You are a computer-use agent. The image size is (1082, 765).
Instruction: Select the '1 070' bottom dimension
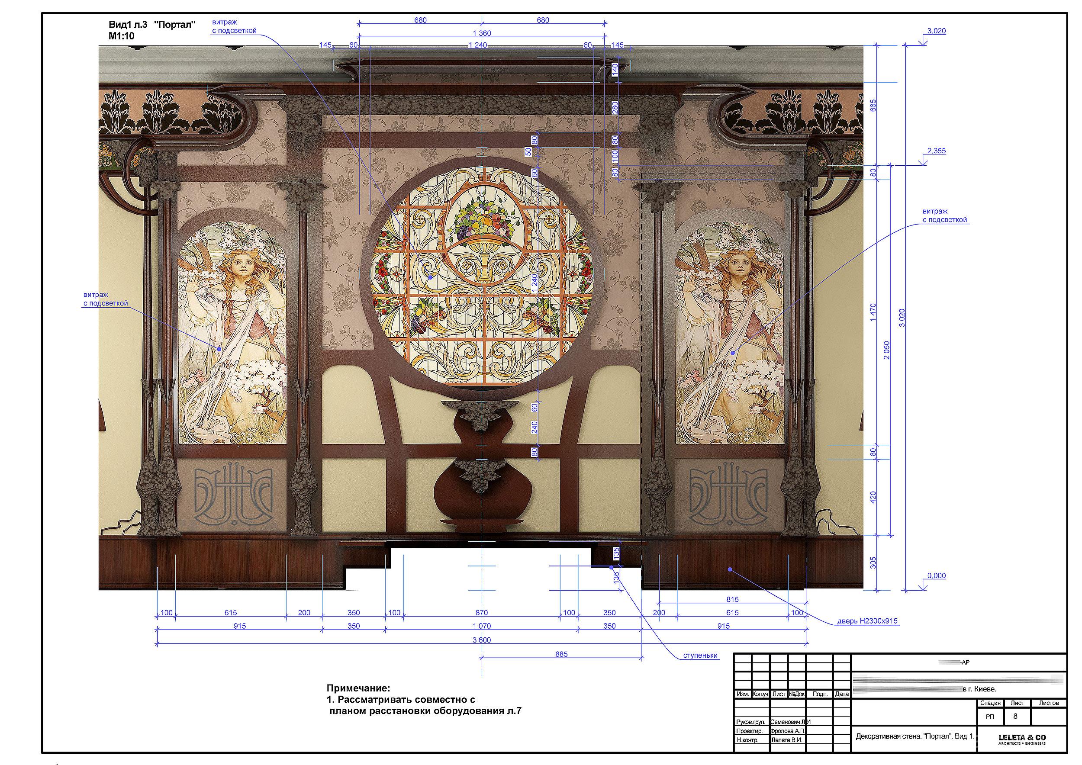pos(482,626)
